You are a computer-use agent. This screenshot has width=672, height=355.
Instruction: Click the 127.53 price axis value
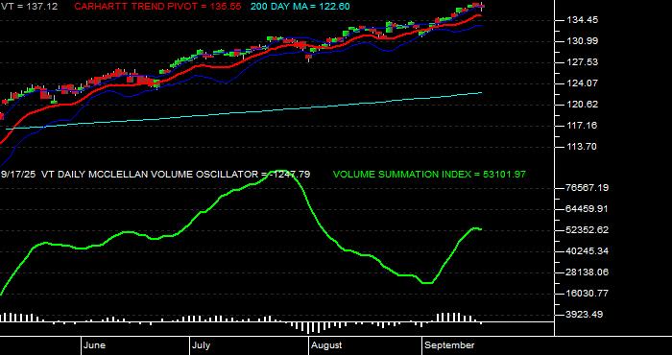click(582, 62)
